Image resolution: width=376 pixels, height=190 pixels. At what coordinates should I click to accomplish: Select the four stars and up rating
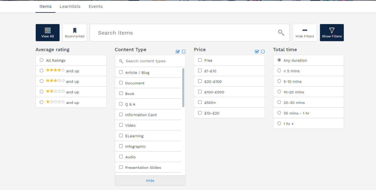[41, 71]
